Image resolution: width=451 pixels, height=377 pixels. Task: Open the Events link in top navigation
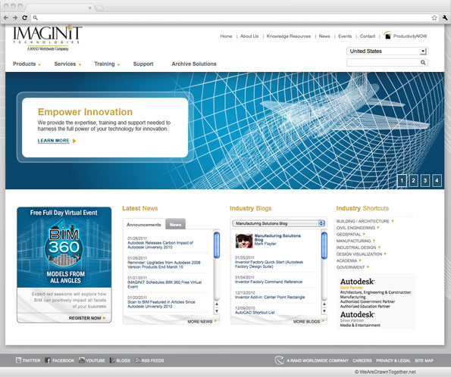click(345, 36)
